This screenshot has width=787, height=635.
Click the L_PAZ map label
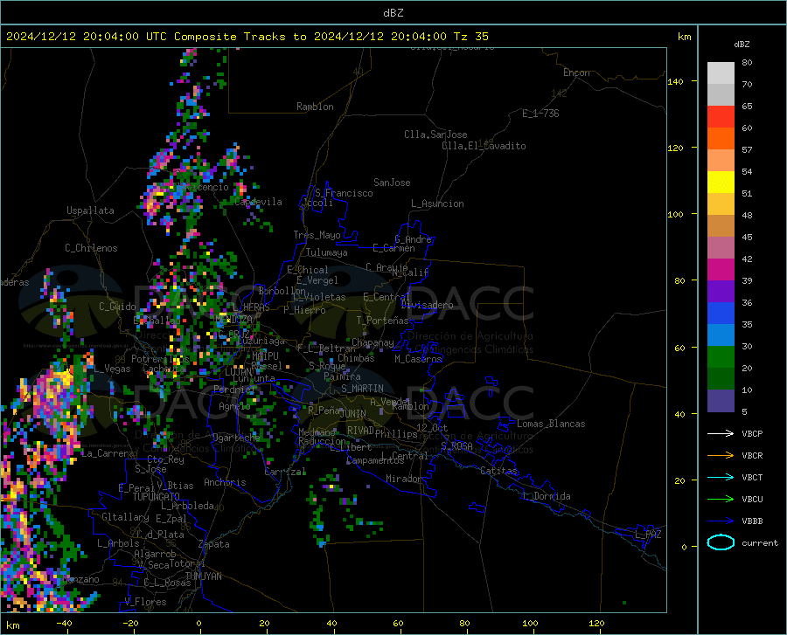[648, 535]
